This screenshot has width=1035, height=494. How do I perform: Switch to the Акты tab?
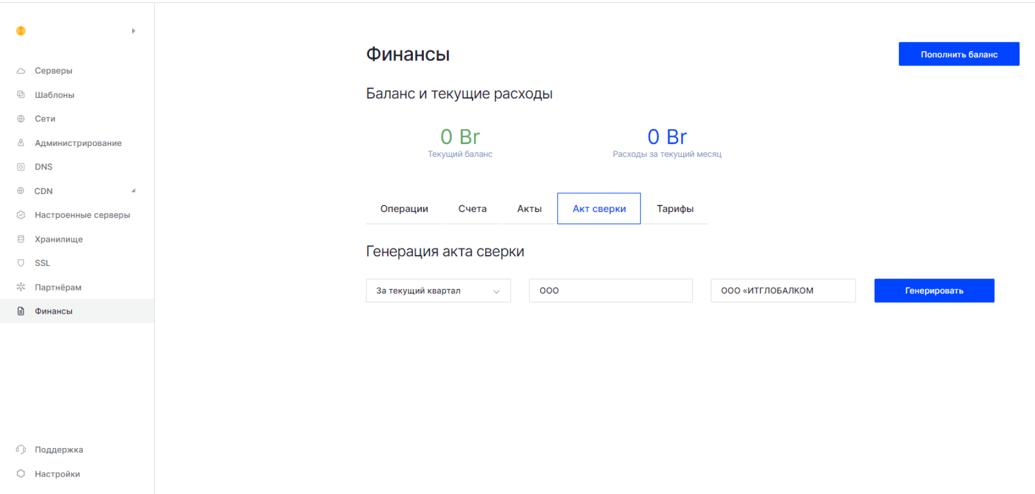pyautogui.click(x=530, y=209)
